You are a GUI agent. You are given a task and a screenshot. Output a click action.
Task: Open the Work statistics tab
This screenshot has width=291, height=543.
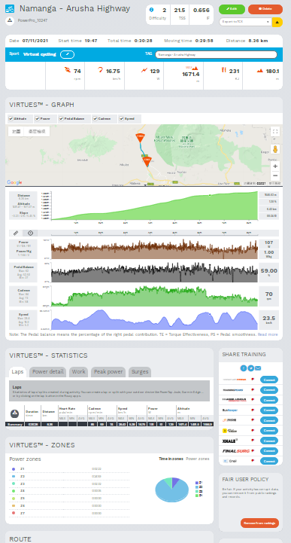click(x=78, y=371)
